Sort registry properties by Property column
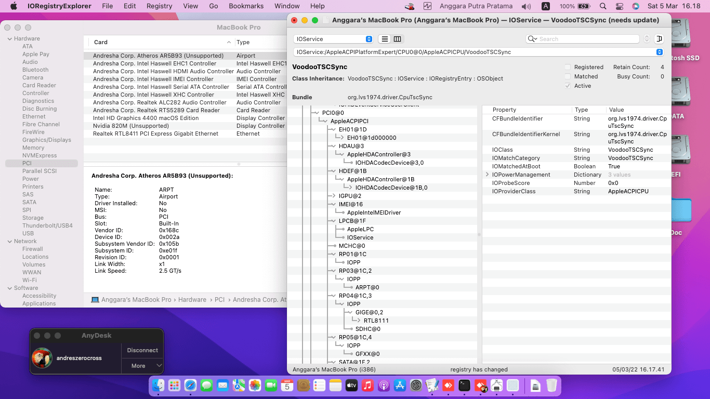 528,110
